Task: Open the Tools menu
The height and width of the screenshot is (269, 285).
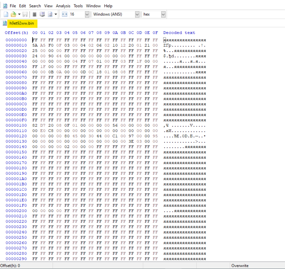Action: click(x=78, y=6)
